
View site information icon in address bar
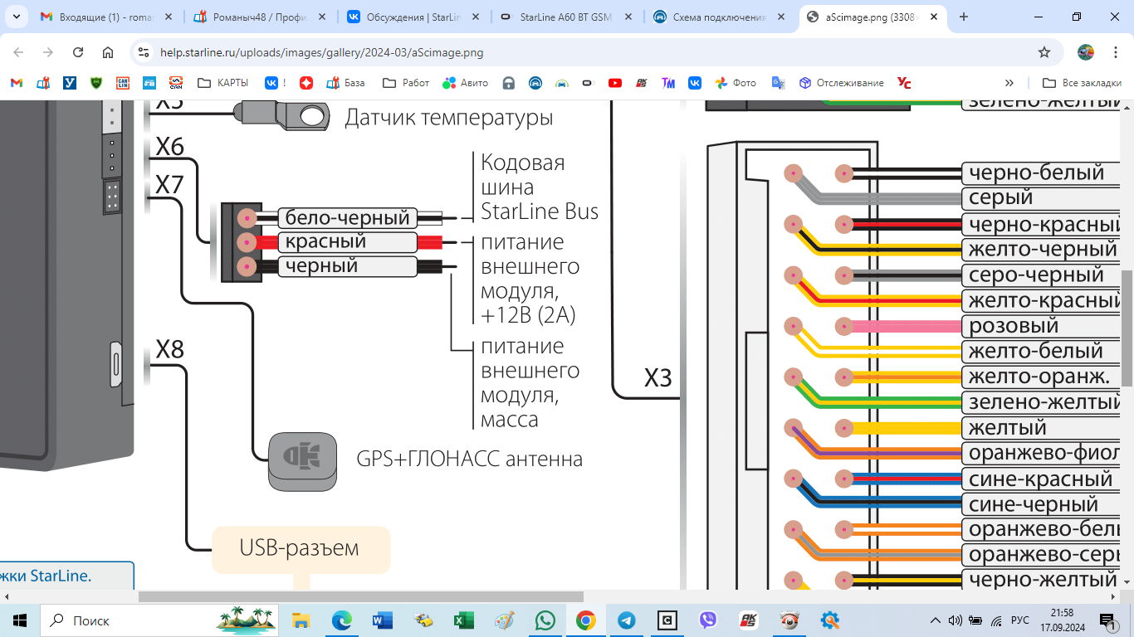point(144,52)
